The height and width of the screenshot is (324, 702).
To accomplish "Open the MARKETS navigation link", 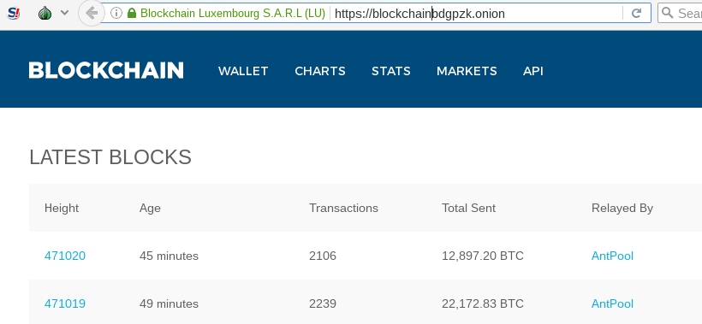I will point(467,71).
